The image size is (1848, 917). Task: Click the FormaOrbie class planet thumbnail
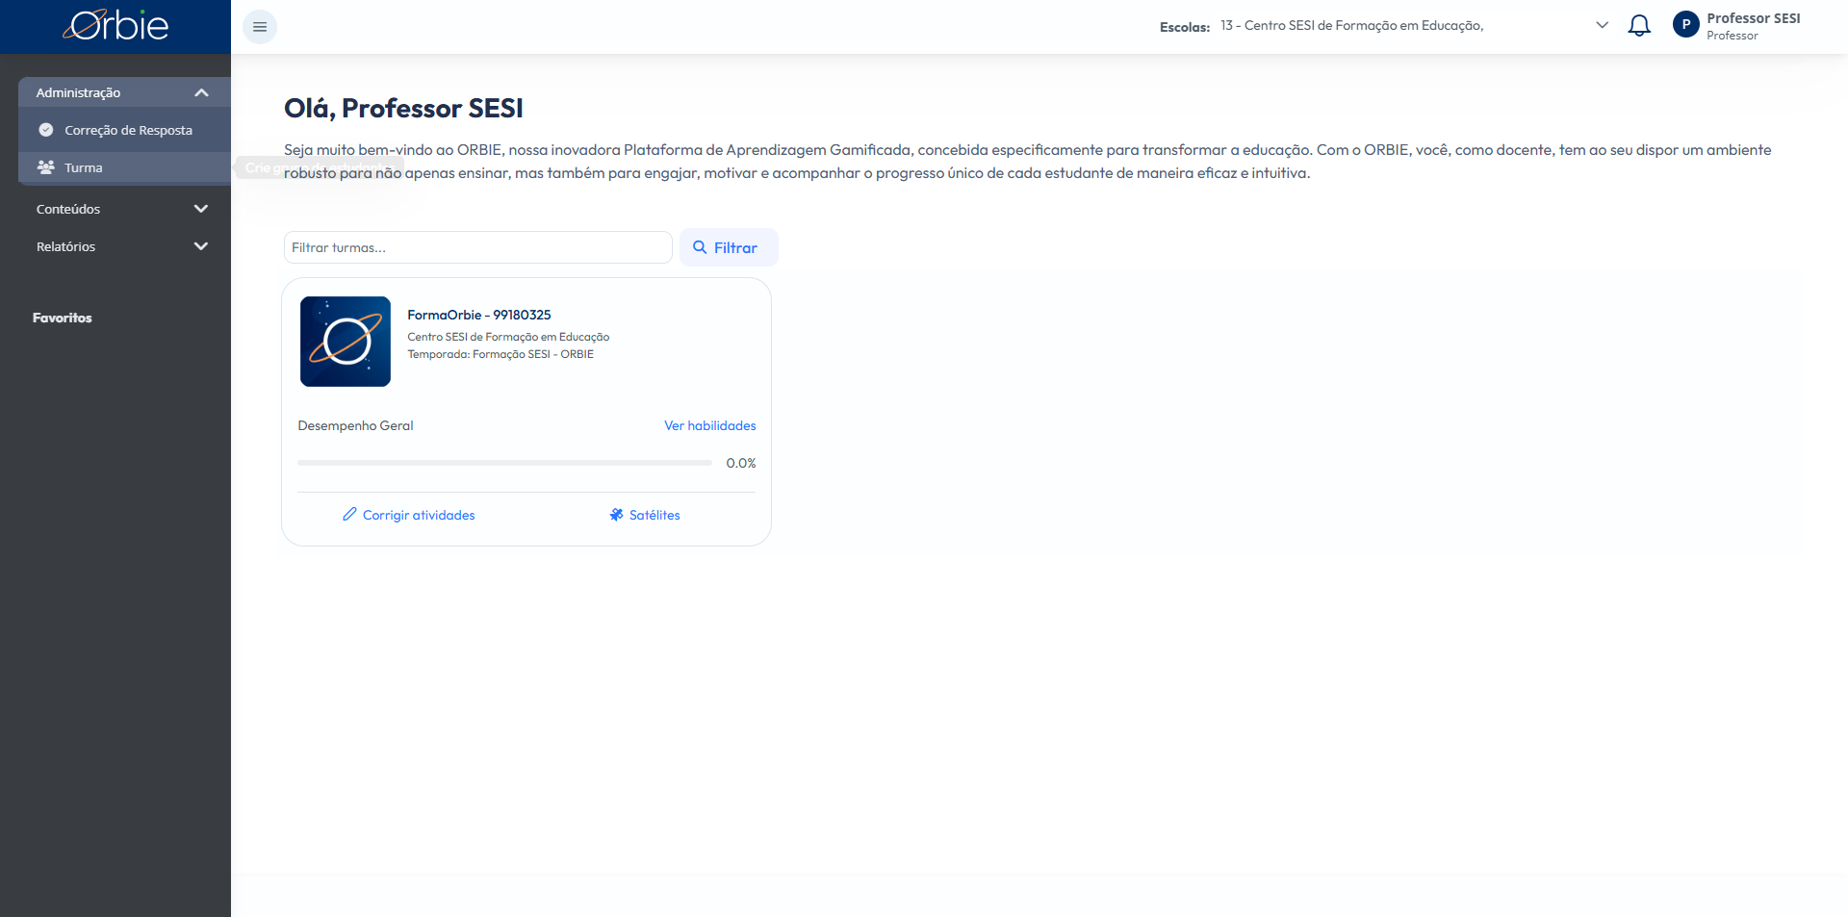(x=346, y=342)
